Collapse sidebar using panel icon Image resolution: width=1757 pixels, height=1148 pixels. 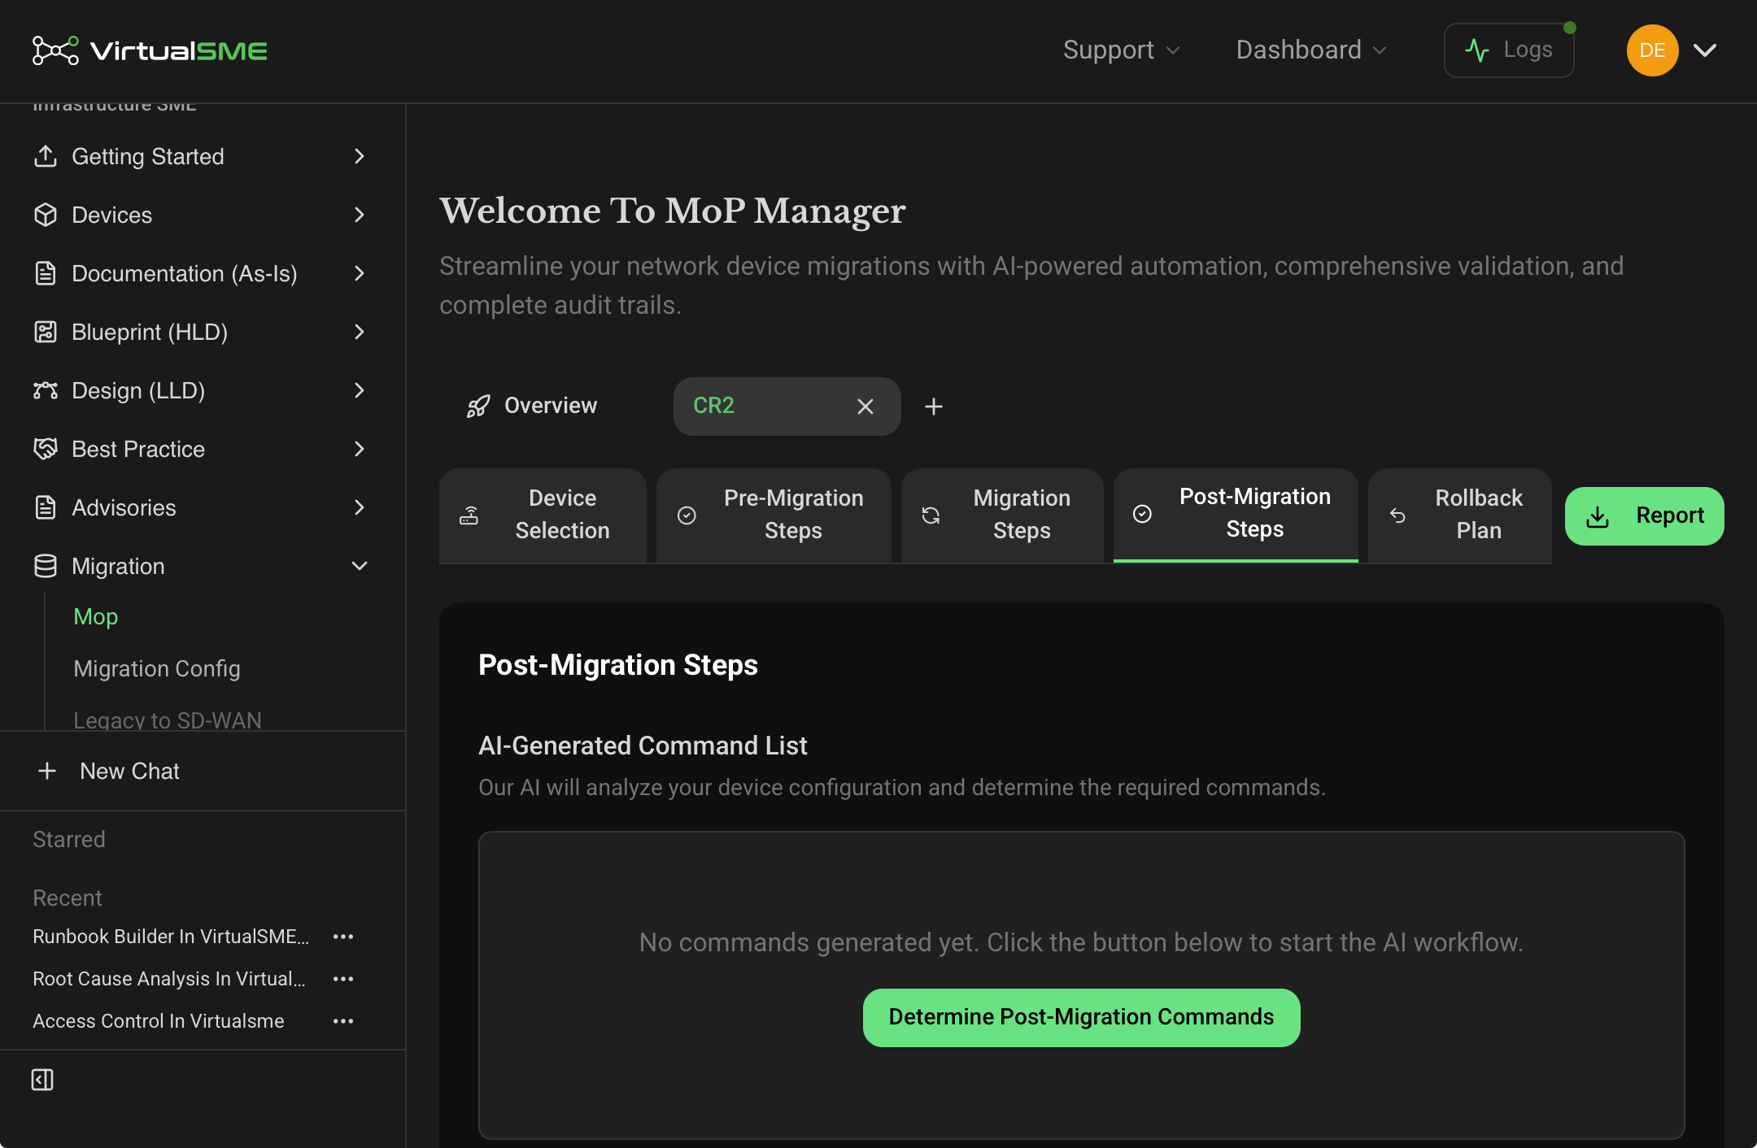(x=42, y=1080)
